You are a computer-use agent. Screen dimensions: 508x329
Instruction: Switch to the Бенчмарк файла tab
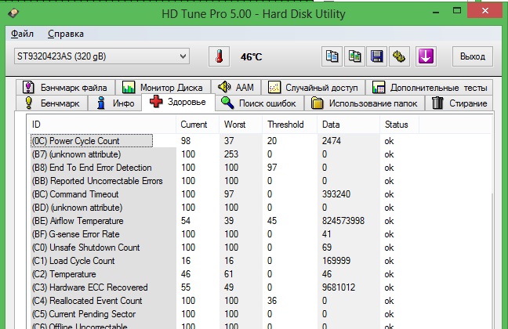point(66,88)
